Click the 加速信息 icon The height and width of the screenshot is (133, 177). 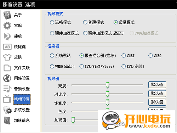(7, 120)
